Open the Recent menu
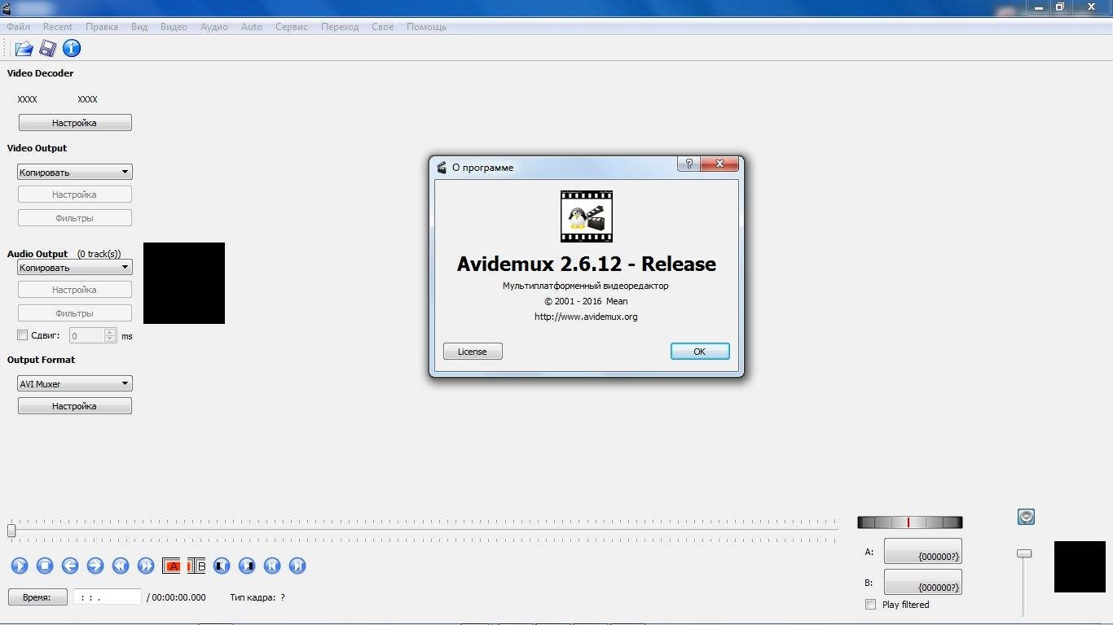The width and height of the screenshot is (1113, 625). (58, 27)
